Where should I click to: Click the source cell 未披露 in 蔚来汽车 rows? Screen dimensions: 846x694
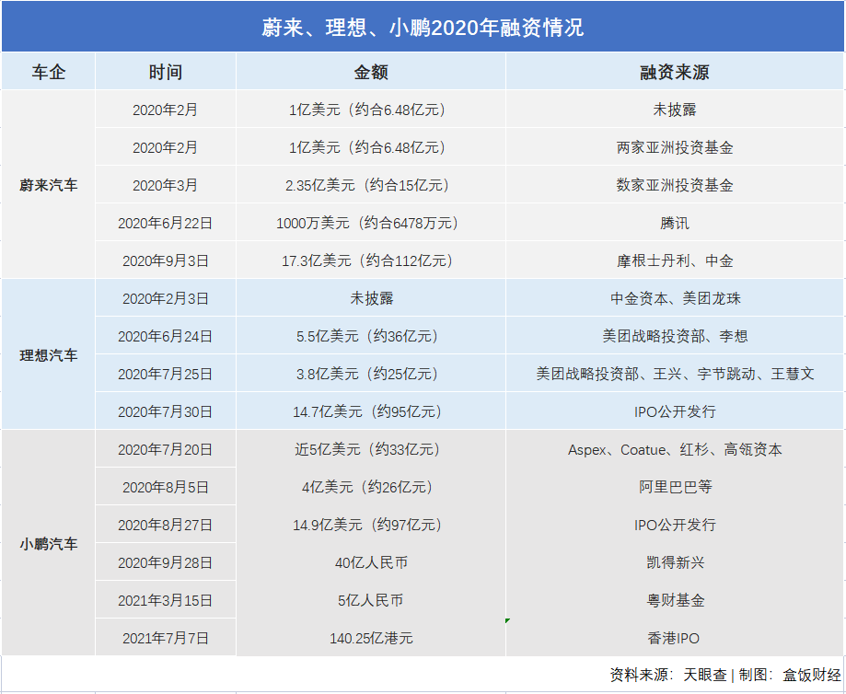675,109
